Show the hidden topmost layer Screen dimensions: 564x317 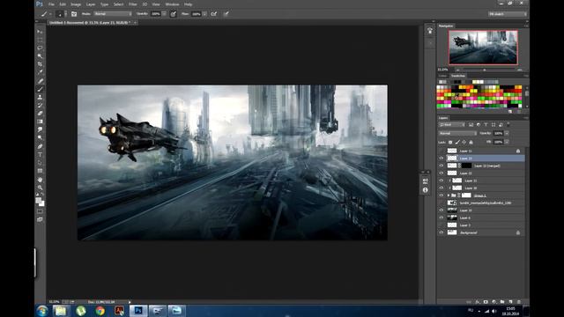442,151
